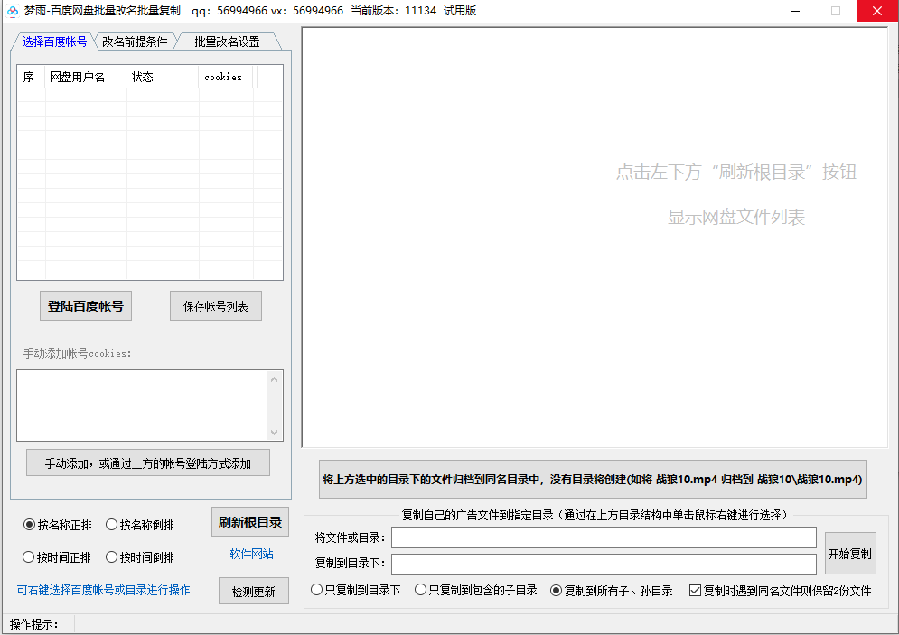Click 手动添加 account button
Image resolution: width=899 pixels, height=635 pixels.
(x=148, y=463)
